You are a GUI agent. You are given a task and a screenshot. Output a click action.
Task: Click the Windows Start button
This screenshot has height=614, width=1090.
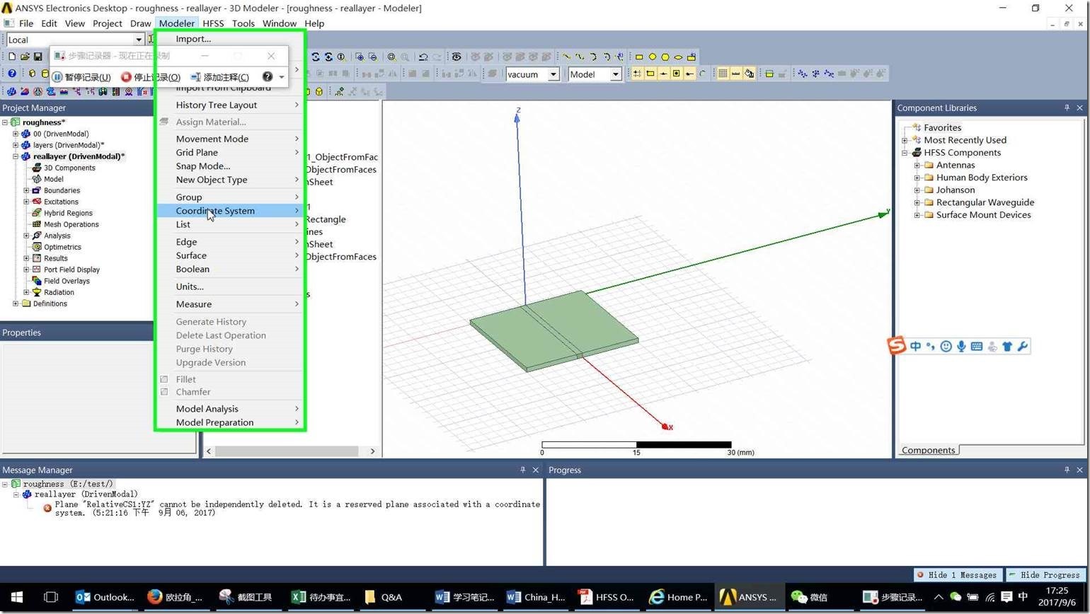(x=17, y=597)
